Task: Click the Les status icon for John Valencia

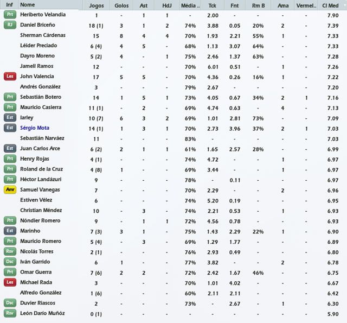Action: (10, 77)
